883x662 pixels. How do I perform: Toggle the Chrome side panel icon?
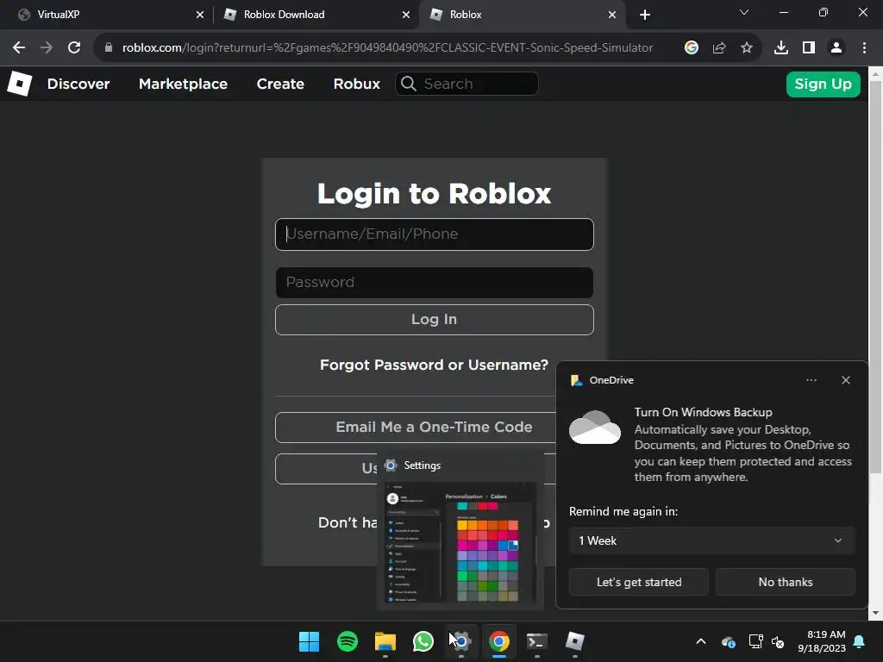pos(809,48)
